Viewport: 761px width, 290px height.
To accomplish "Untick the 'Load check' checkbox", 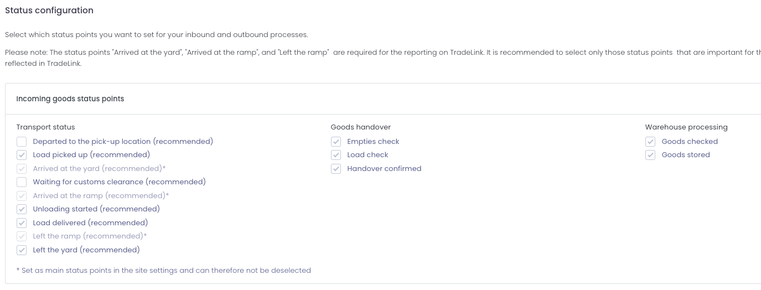I will click(336, 155).
